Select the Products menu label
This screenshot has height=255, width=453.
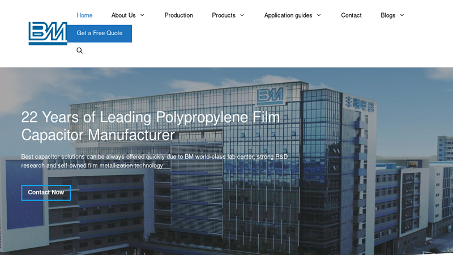(224, 15)
